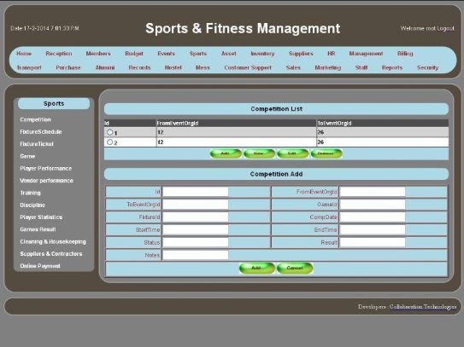Open the Collaboration Technologies developer link
Viewport: 464px width, 347px height.
[423, 307]
